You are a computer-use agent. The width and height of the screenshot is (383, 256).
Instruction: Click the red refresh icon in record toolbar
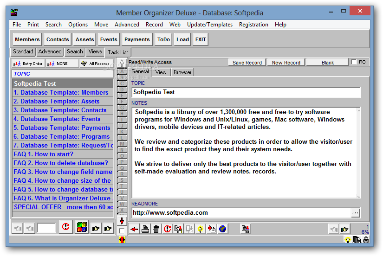[167, 229]
